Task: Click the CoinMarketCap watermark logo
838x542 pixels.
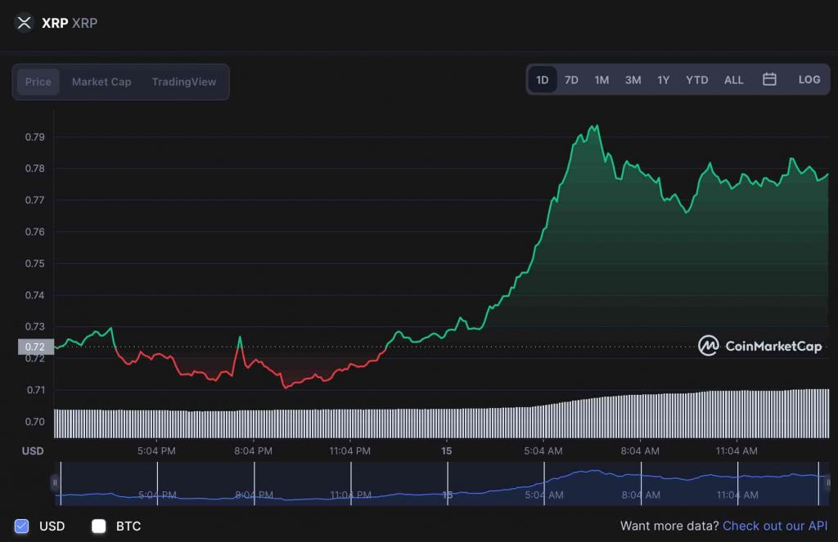Action: (x=760, y=346)
